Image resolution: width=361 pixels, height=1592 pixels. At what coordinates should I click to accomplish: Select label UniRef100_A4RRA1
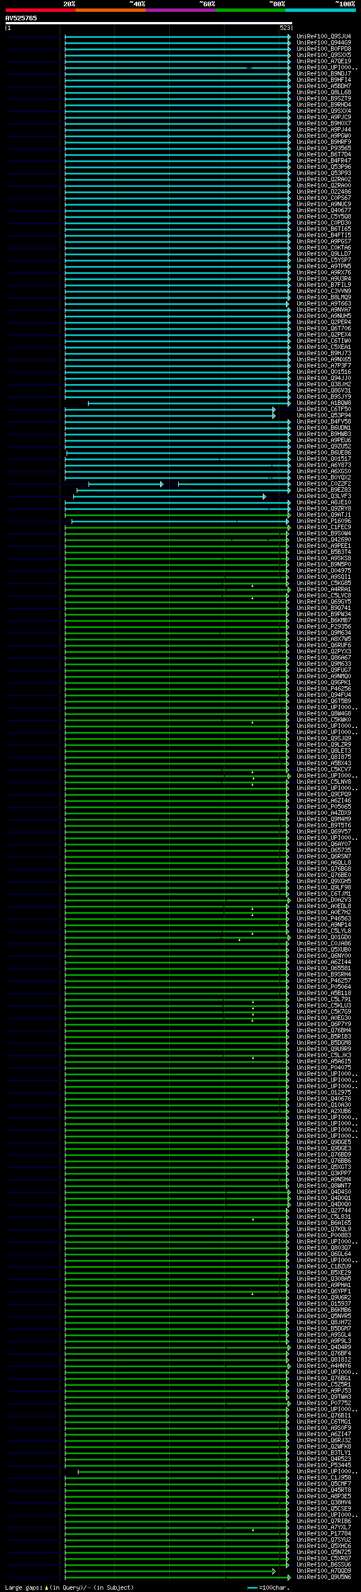pos(323,590)
